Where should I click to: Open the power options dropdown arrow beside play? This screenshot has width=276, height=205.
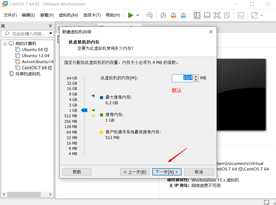(x=138, y=15)
